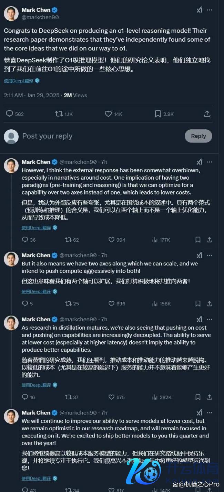Open more options on the first reply

(x=210, y=162)
